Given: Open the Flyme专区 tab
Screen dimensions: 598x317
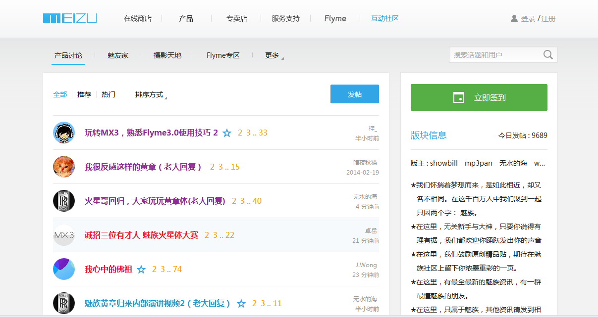Looking at the screenshot, I should (x=223, y=55).
